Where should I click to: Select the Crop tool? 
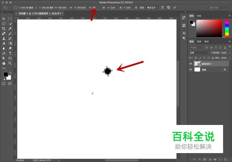(x=4, y=28)
